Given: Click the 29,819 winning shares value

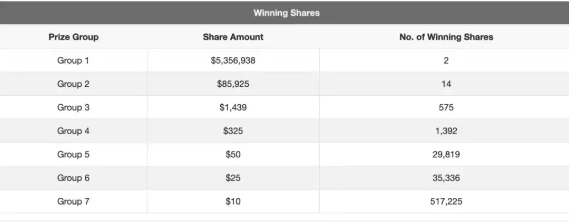Looking at the screenshot, I should click(446, 155).
